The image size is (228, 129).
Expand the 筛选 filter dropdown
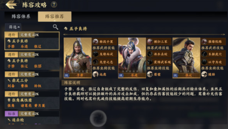(13, 27)
